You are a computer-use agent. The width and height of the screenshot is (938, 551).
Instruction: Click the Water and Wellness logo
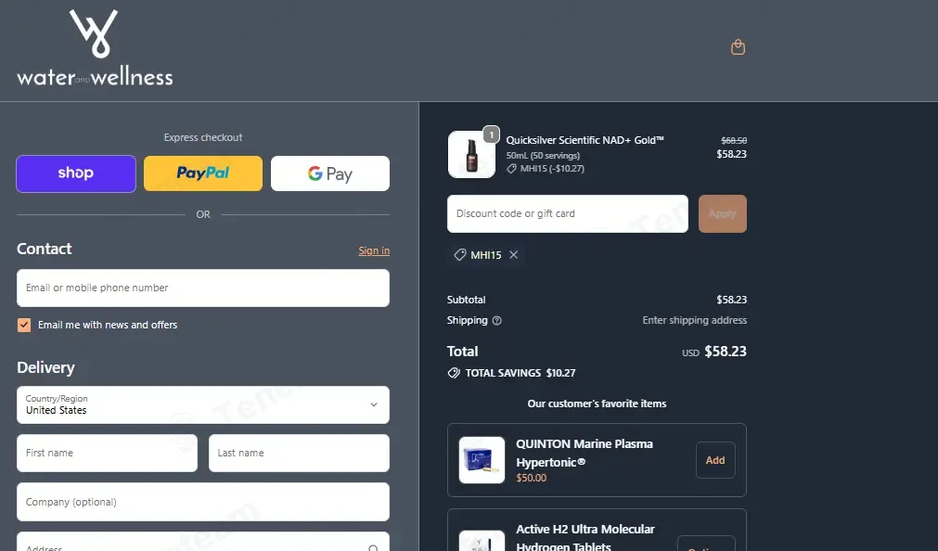click(x=95, y=48)
